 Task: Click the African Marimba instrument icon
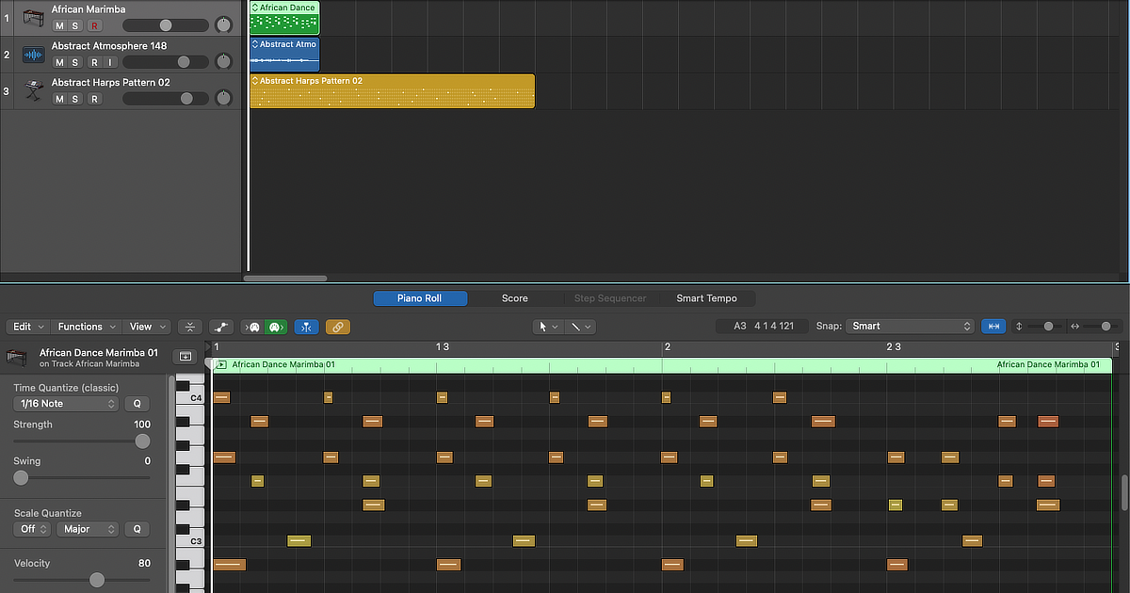[x=34, y=19]
